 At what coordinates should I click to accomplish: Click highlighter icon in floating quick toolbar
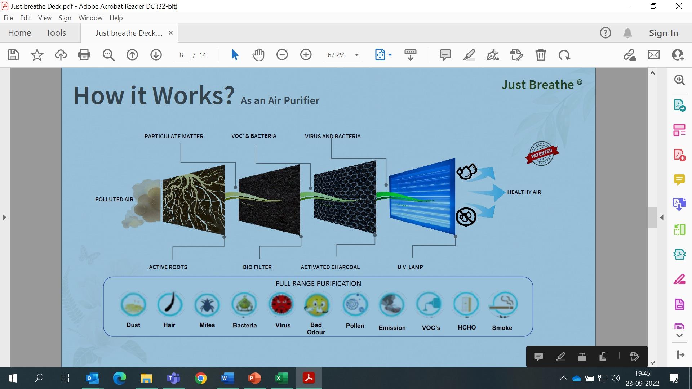(560, 357)
